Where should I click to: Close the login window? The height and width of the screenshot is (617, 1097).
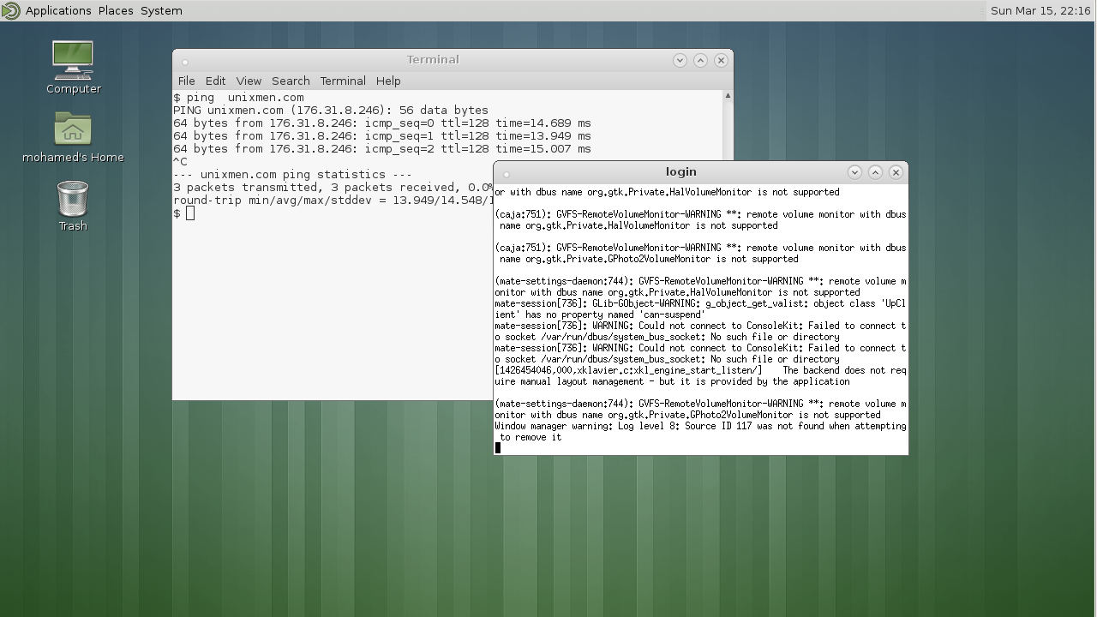point(896,172)
